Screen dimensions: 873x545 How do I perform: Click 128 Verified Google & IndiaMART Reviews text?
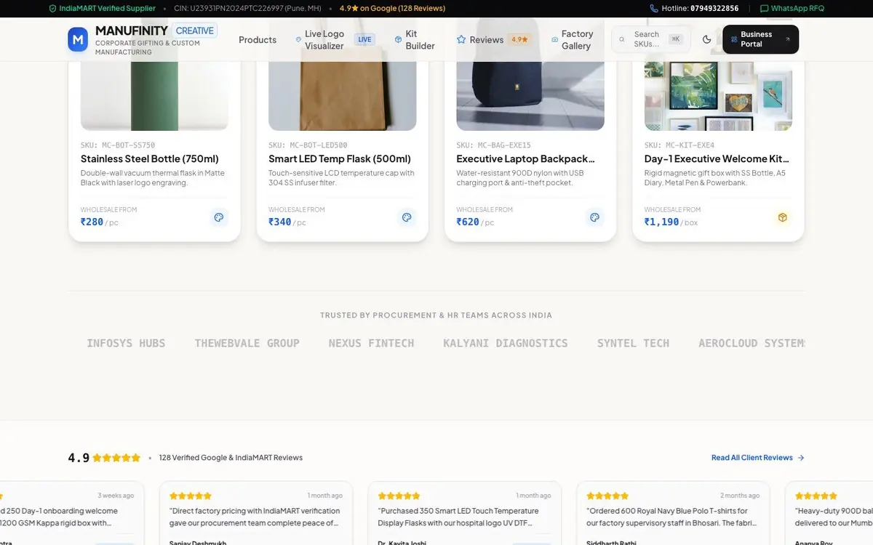pyautogui.click(x=231, y=458)
